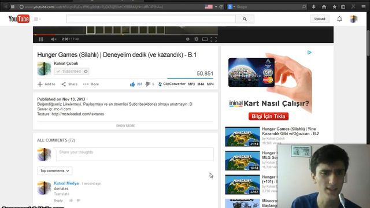Click the magnifier search button
The width and height of the screenshot is (370, 208).
point(245,19)
